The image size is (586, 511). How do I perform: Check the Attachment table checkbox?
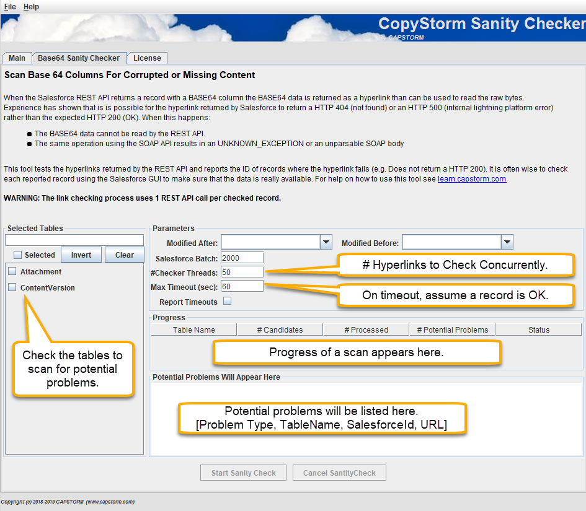(x=12, y=271)
